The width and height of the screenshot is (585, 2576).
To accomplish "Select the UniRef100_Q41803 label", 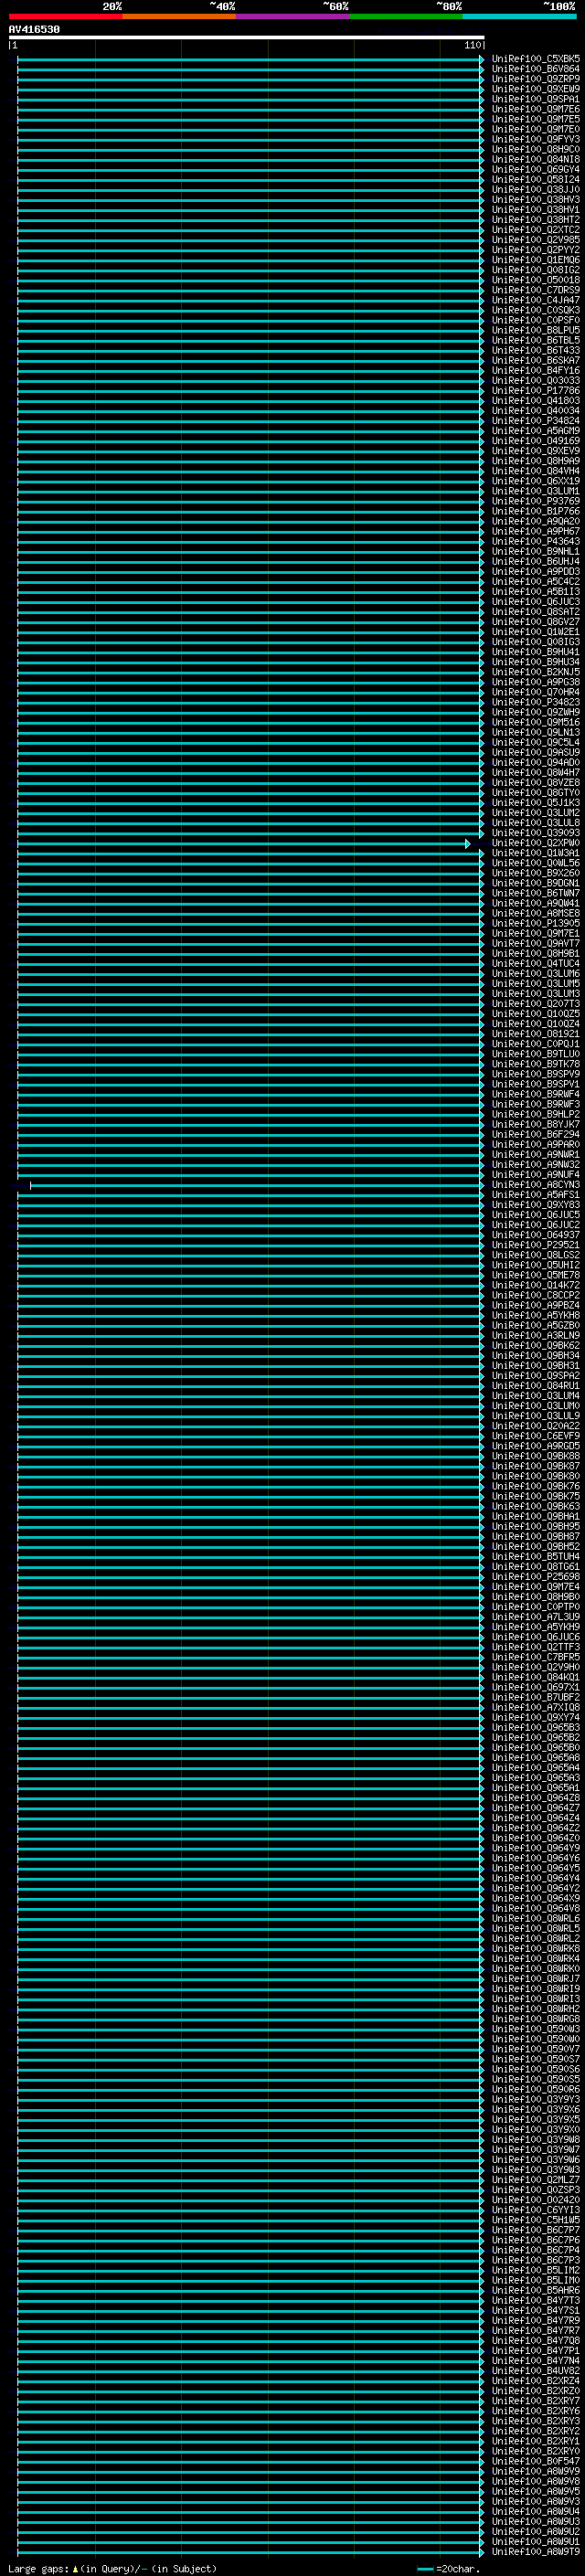I will pyautogui.click(x=536, y=401).
